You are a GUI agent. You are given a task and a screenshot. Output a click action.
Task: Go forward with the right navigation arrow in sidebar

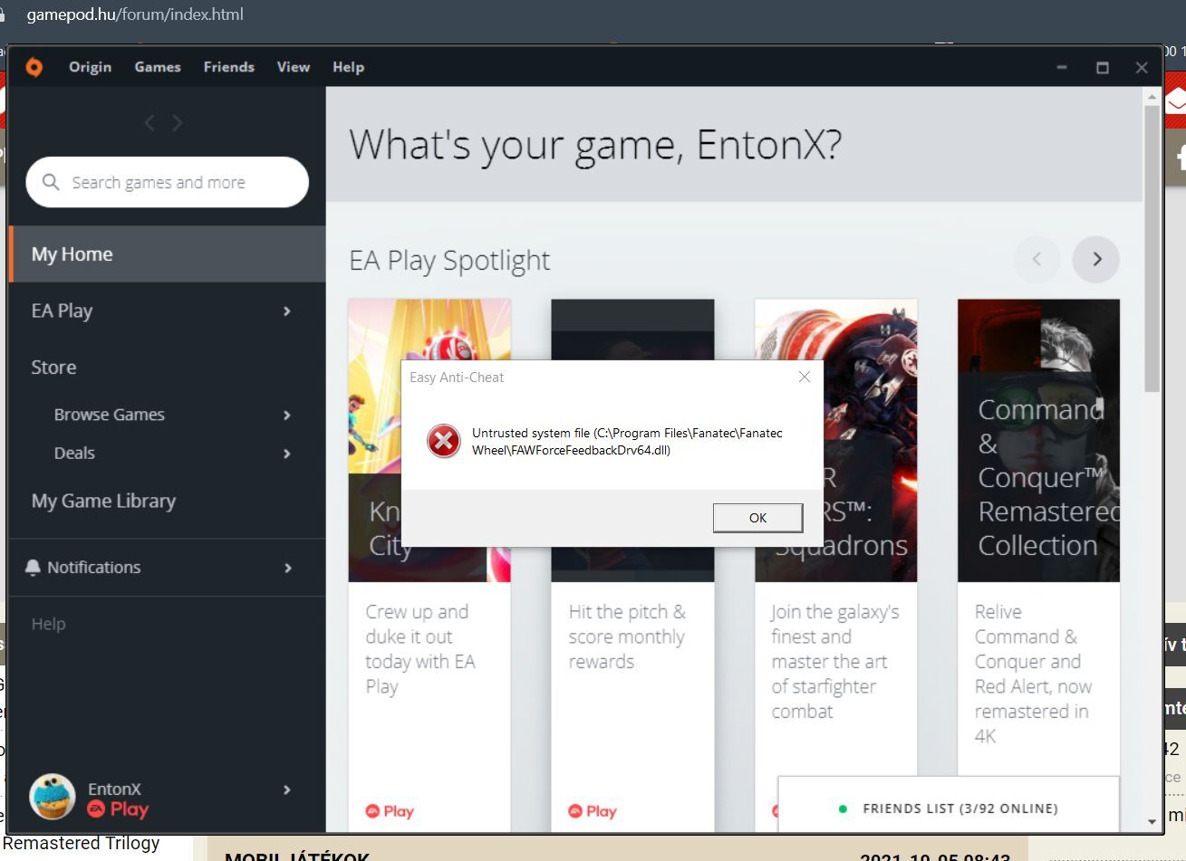pos(178,122)
